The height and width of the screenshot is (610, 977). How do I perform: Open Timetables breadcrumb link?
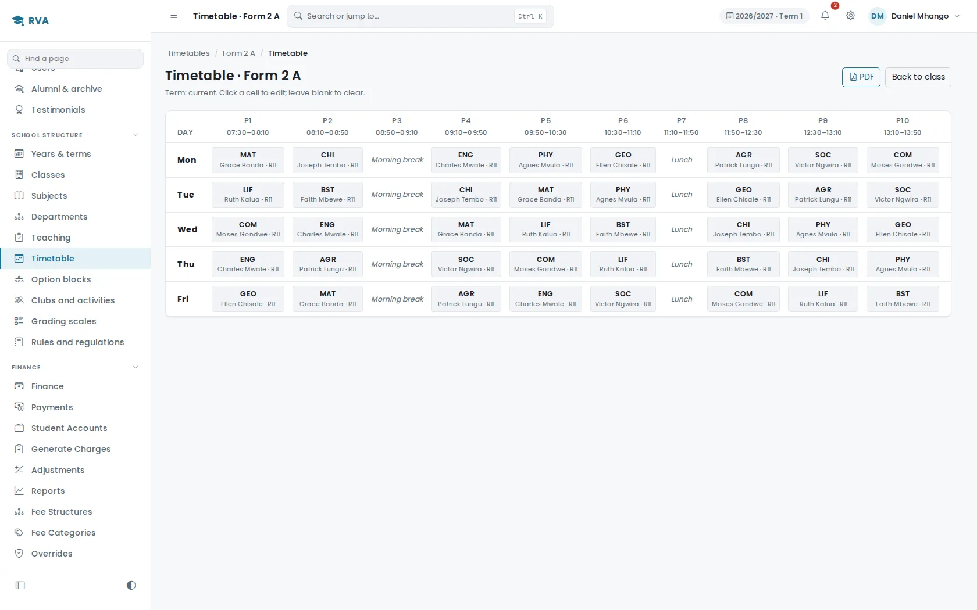click(x=188, y=53)
